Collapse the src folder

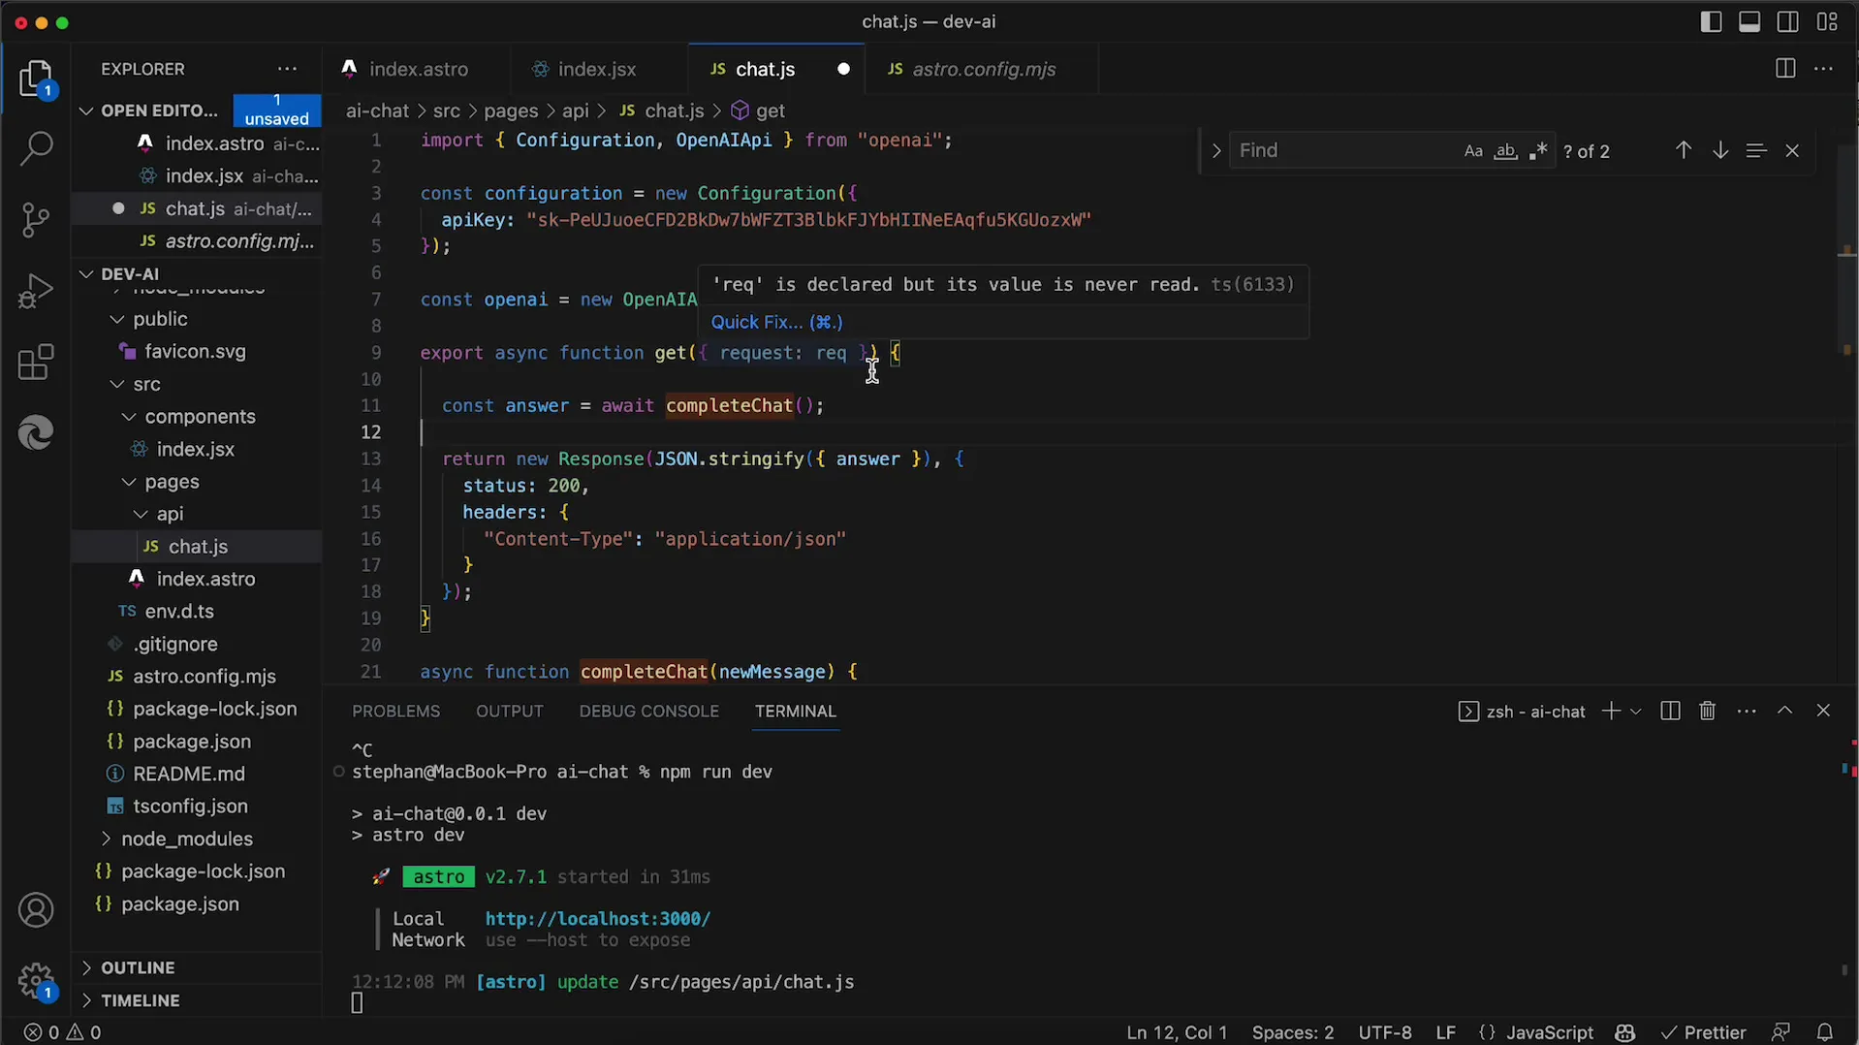pyautogui.click(x=117, y=384)
